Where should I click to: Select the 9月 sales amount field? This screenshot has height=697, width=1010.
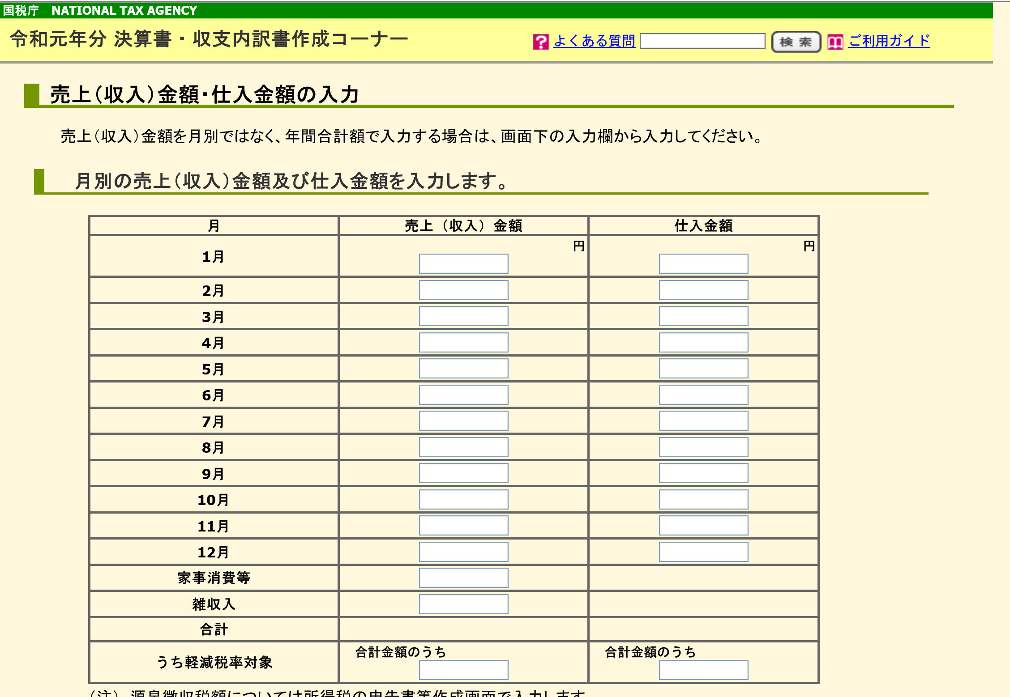click(x=463, y=473)
